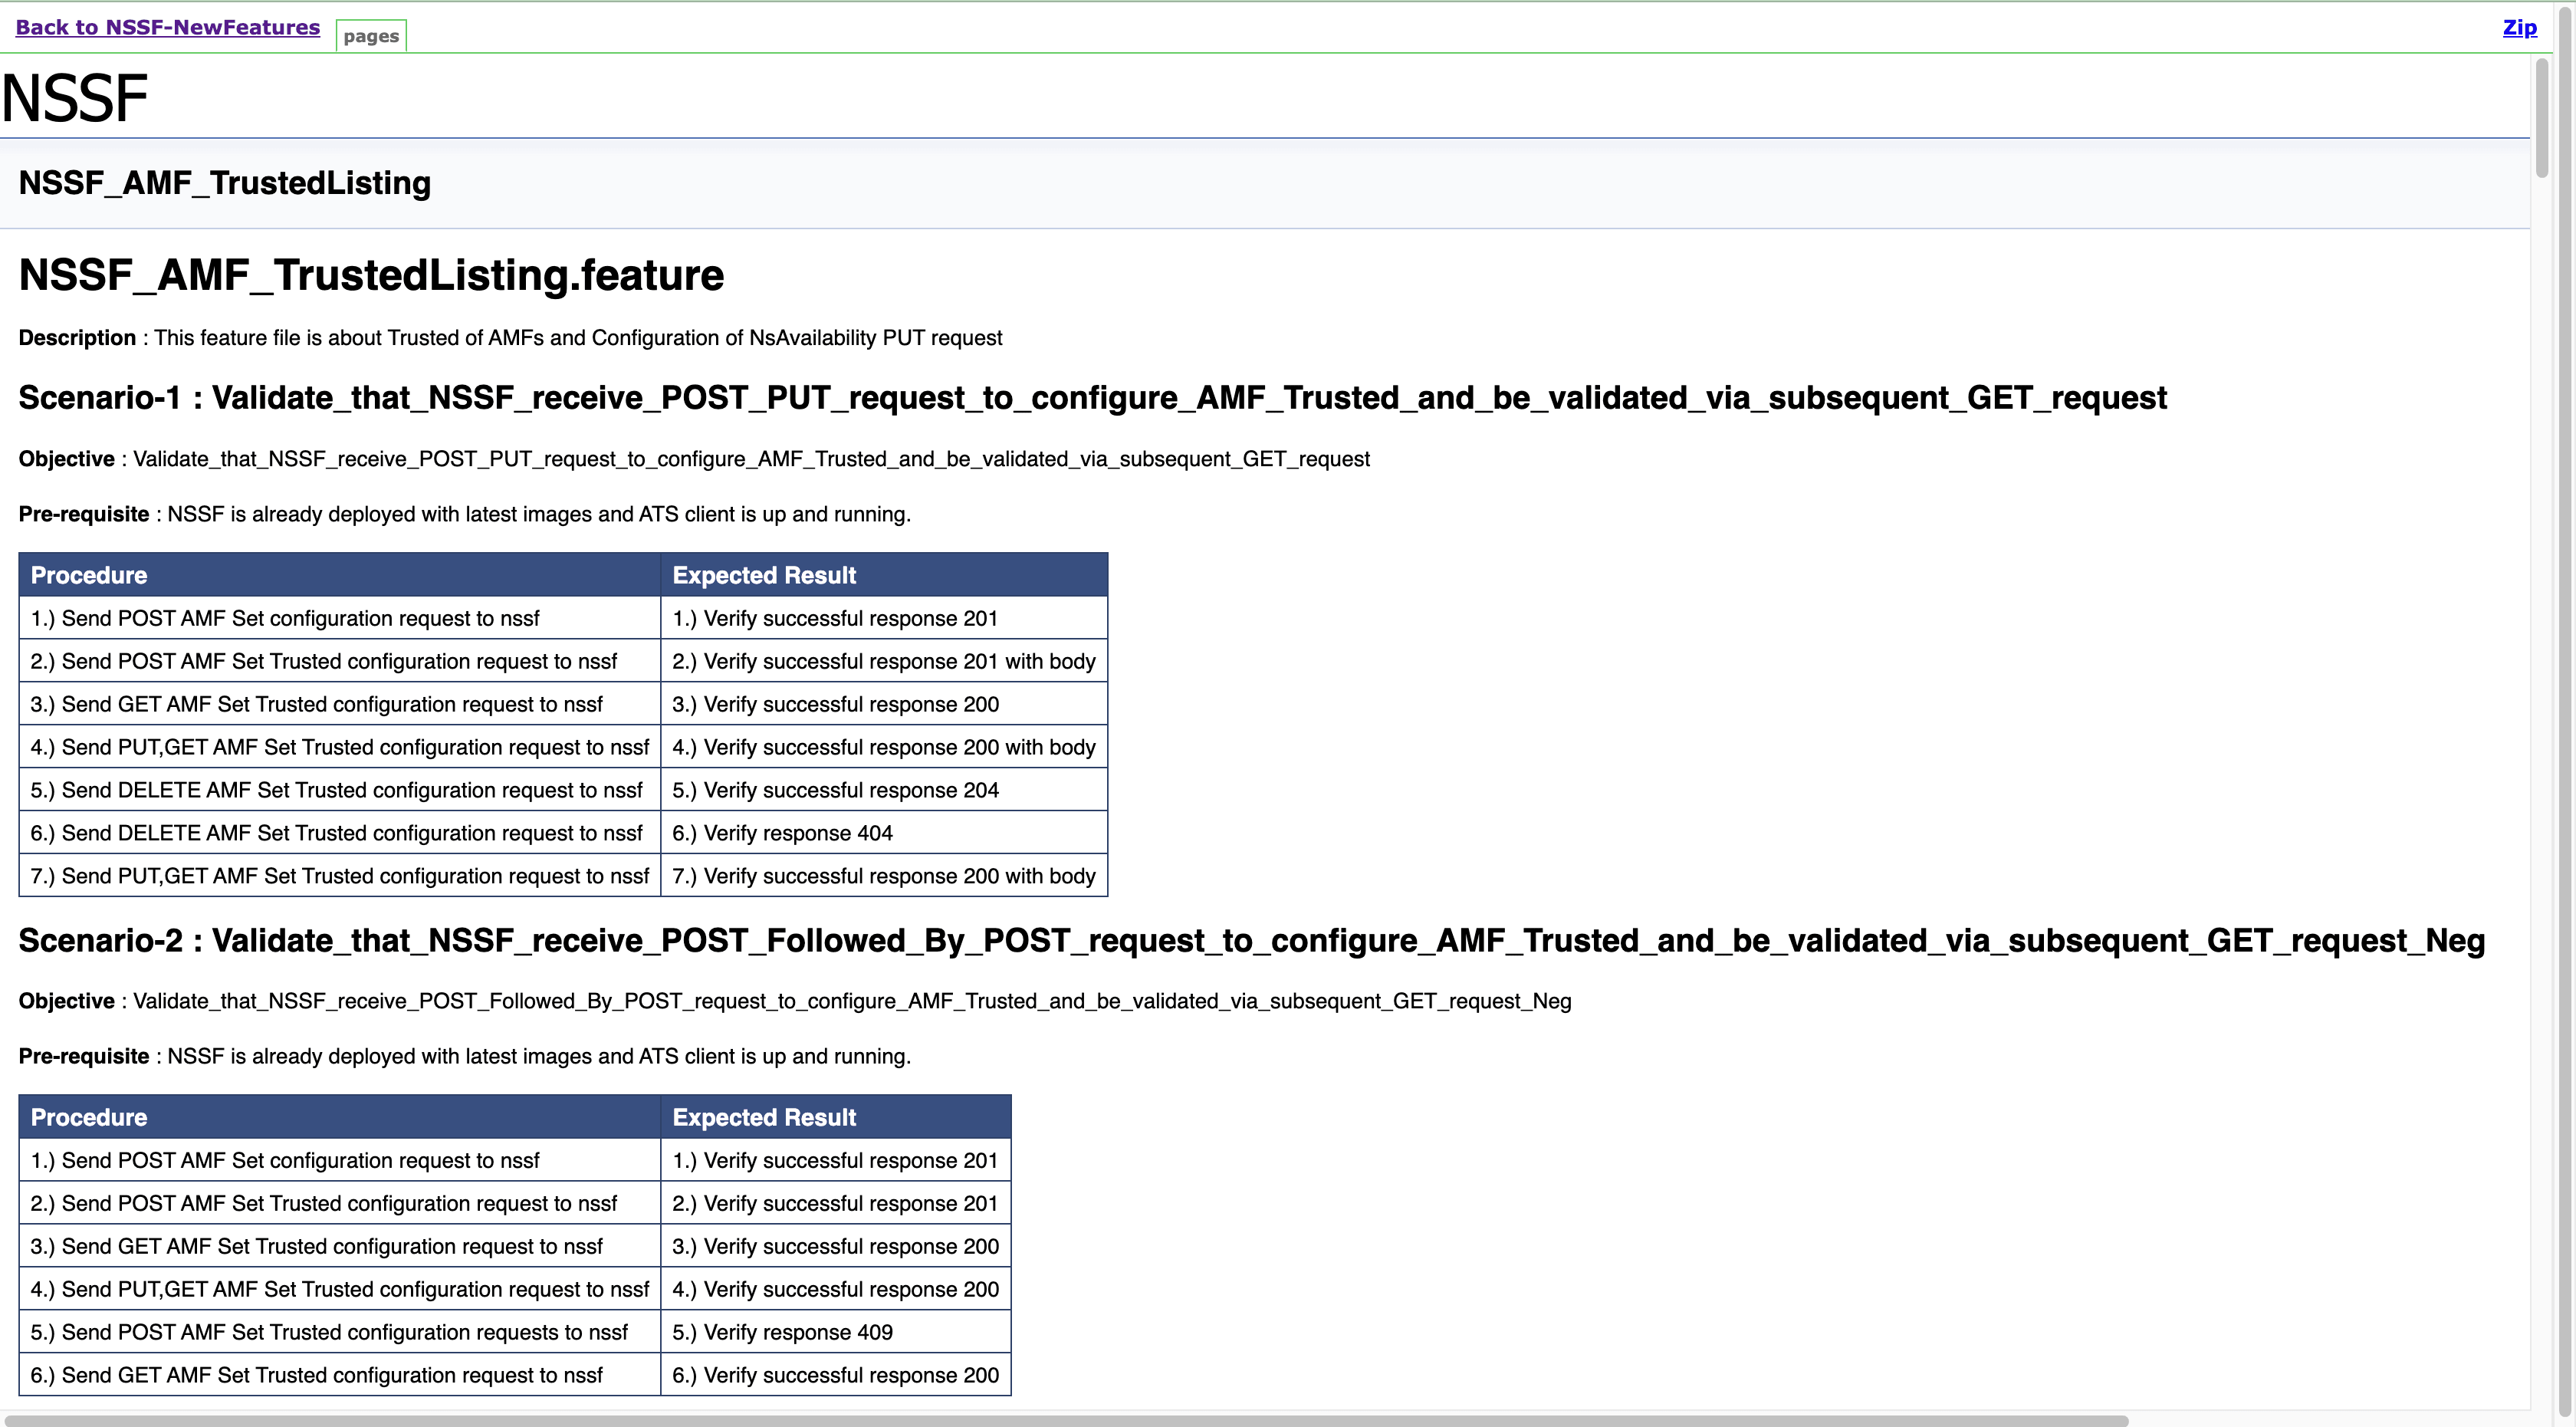Click the Verify response 404 cell

pos(782,832)
